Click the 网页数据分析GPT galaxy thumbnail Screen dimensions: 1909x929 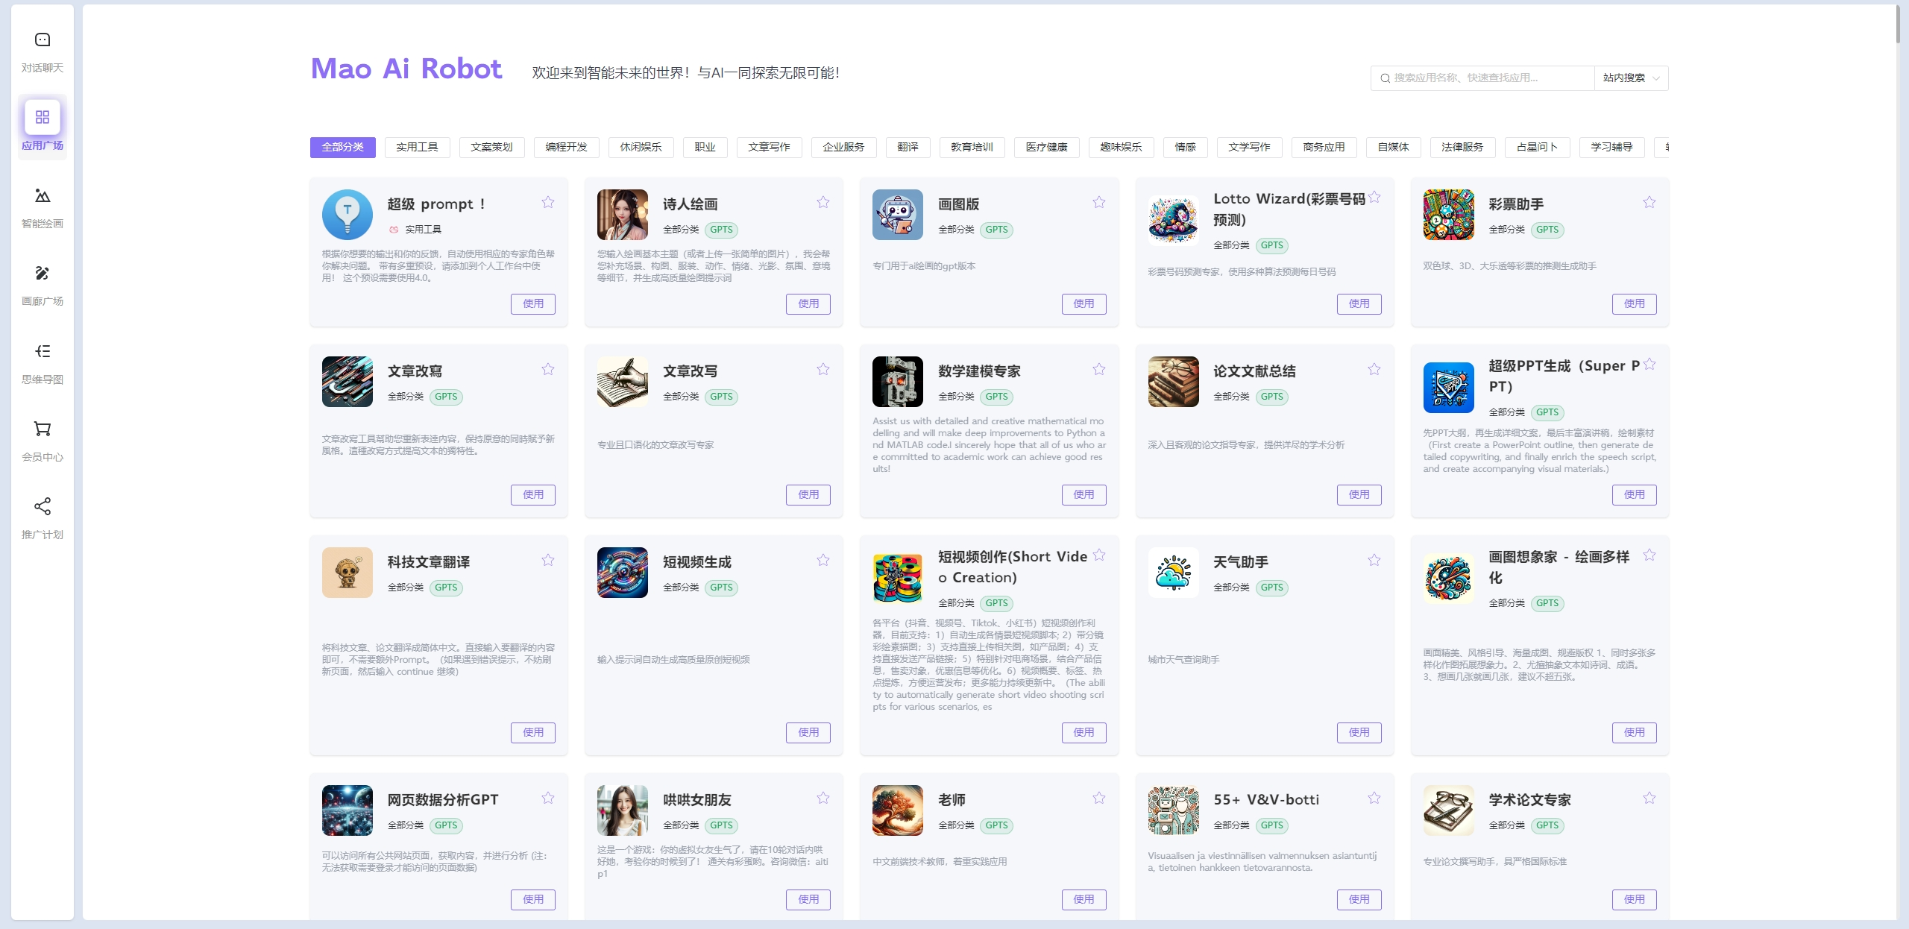[x=347, y=810]
